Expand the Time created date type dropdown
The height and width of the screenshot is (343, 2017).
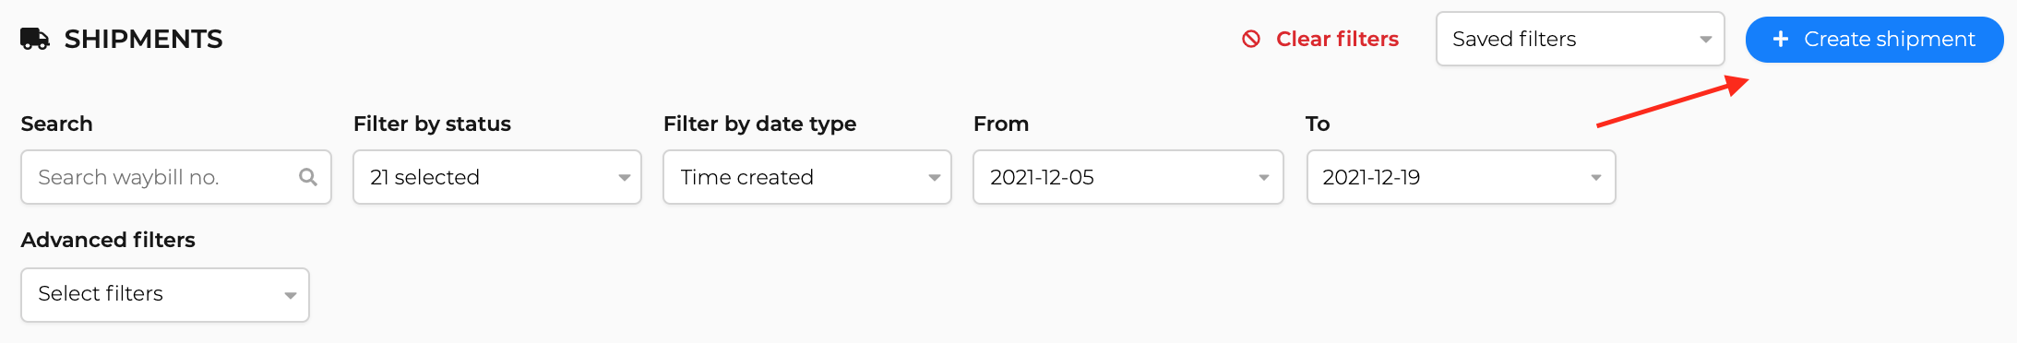pyautogui.click(x=807, y=177)
